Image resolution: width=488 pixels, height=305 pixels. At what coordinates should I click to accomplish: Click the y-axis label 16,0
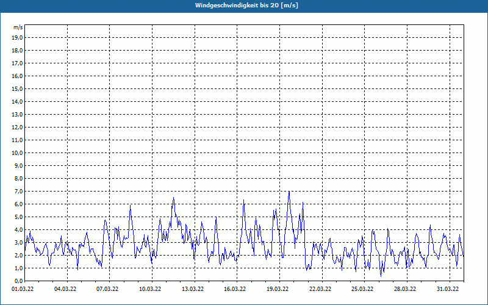tap(18, 76)
